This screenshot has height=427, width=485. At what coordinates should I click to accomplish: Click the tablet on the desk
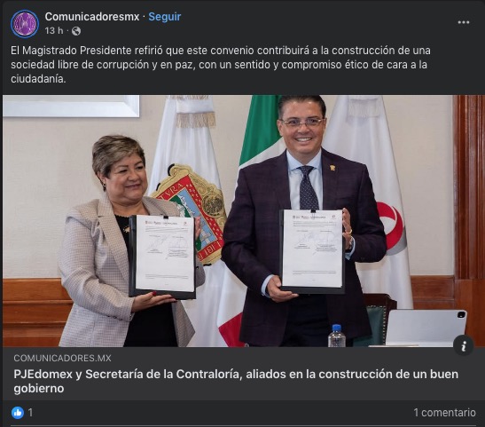pyautogui.click(x=426, y=328)
